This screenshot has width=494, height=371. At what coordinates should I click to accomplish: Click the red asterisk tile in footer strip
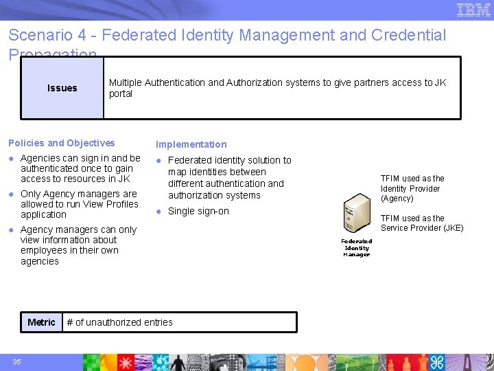pyautogui.click(x=126, y=363)
